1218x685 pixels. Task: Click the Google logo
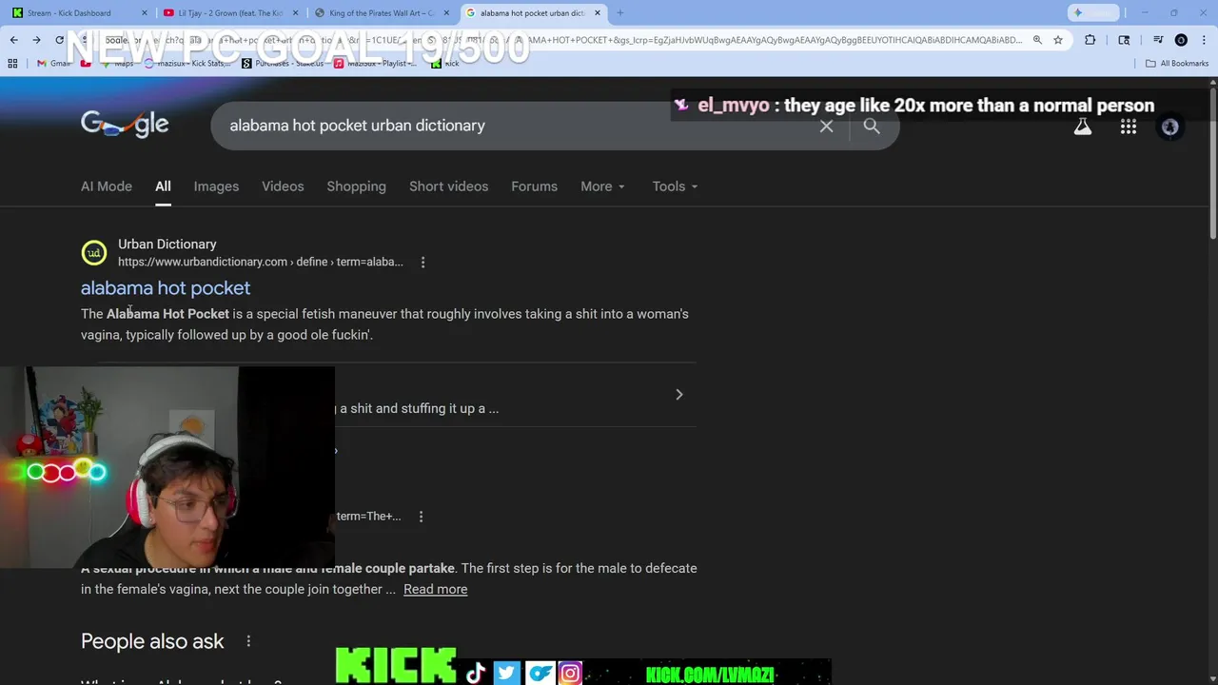125,125
